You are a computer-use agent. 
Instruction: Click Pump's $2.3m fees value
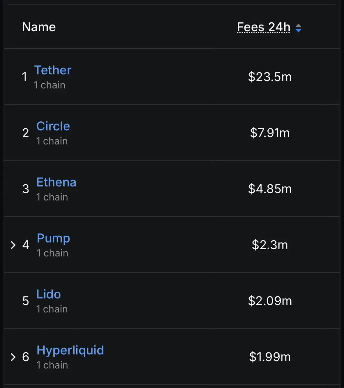pyautogui.click(x=270, y=245)
